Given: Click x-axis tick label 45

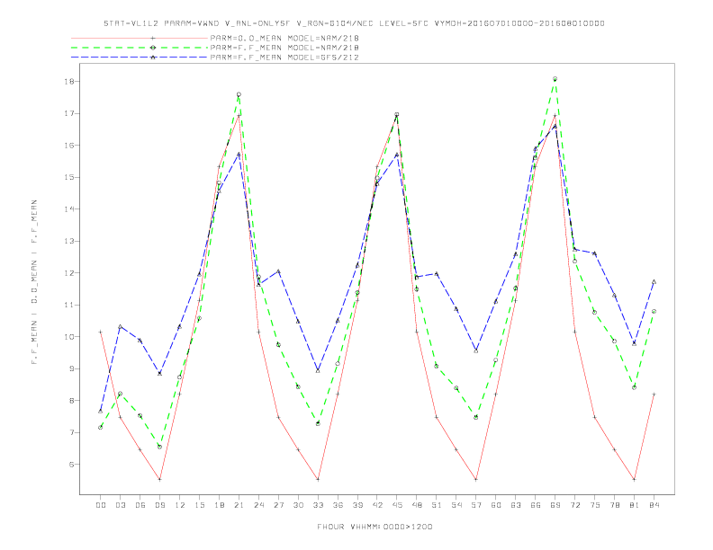Looking at the screenshot, I should point(397,505).
